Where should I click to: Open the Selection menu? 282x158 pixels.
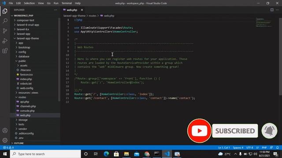click(30, 3)
